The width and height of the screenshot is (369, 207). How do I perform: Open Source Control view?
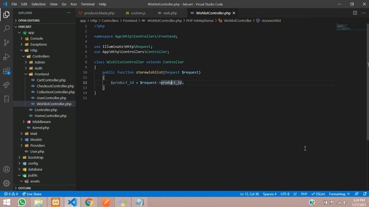click(6, 43)
